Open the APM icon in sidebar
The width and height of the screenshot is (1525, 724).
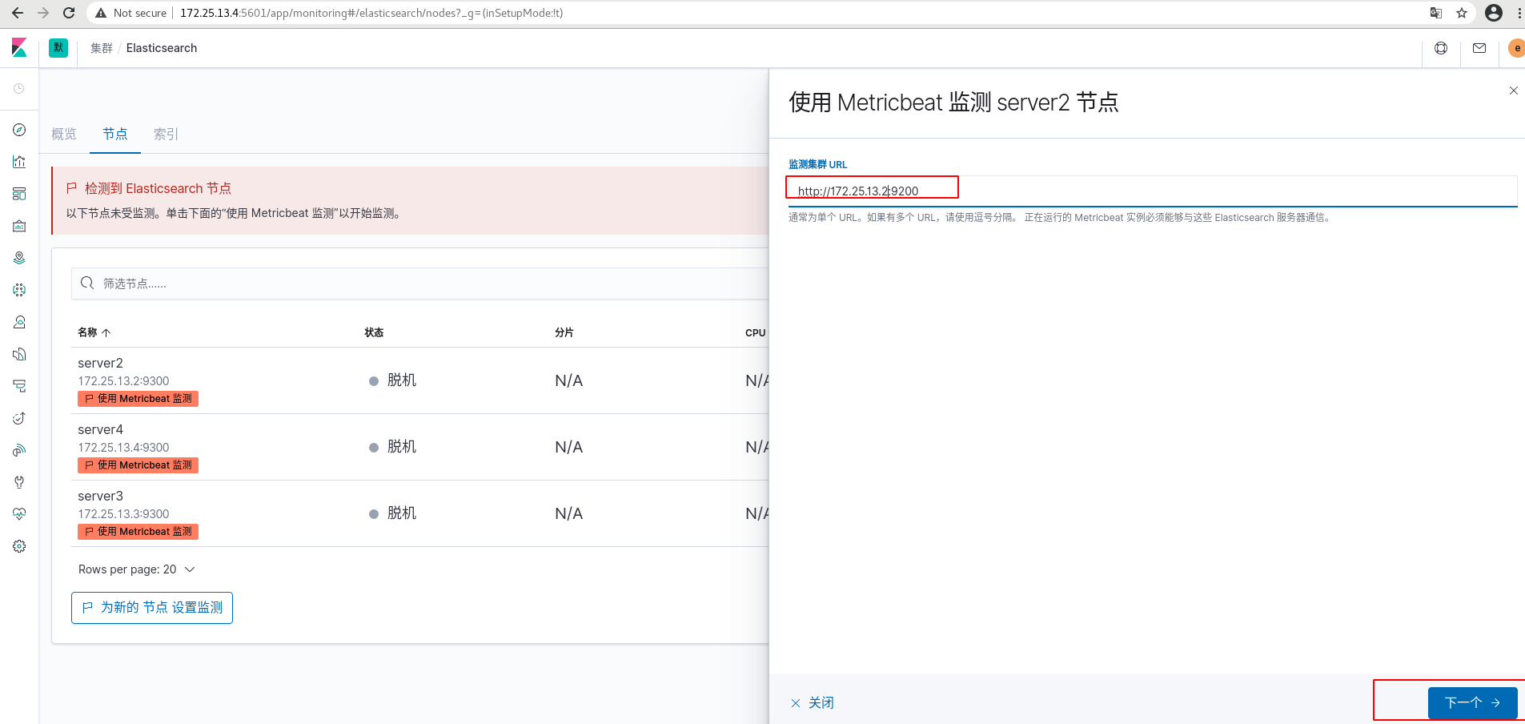tap(19, 386)
